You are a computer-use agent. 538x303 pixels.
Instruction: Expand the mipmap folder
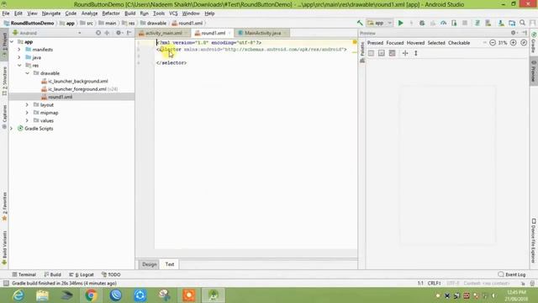click(x=27, y=113)
